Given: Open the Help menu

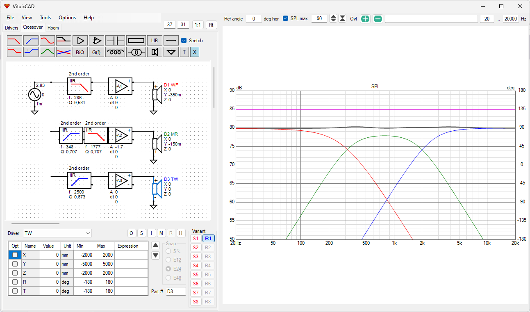Looking at the screenshot, I should point(89,18).
